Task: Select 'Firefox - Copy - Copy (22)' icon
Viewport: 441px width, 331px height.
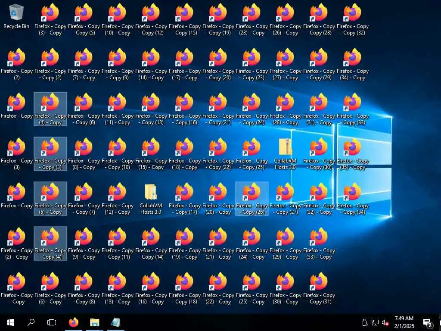Action: coord(218,154)
